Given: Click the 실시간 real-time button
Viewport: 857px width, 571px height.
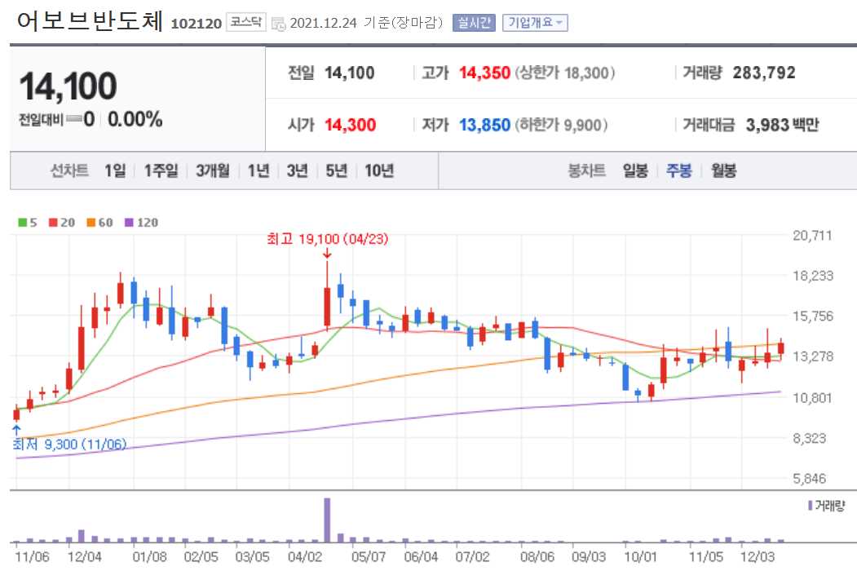Looking at the screenshot, I should pos(474,23).
